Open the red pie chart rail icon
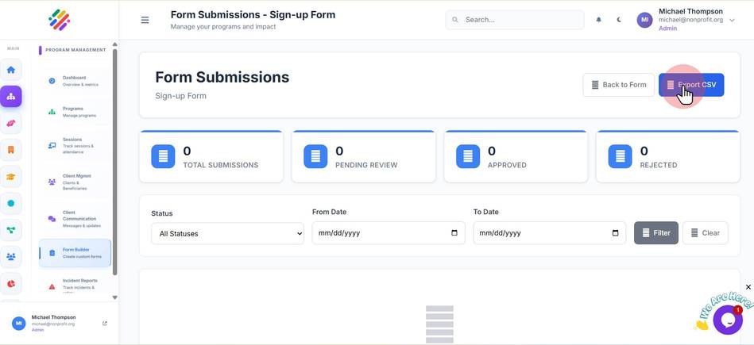Viewport: 754px width, 345px height. click(x=10, y=284)
